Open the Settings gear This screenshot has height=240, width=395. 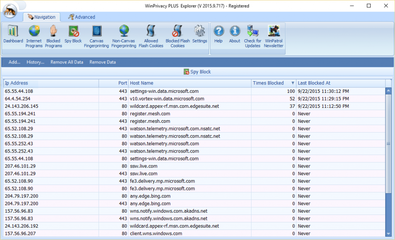point(199,34)
